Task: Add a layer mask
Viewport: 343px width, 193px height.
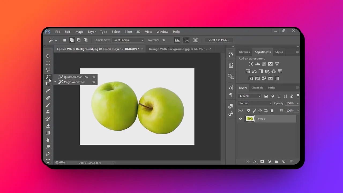Action: tap(262, 161)
